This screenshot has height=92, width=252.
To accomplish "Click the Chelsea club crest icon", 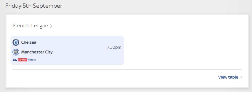I will point(16,43).
